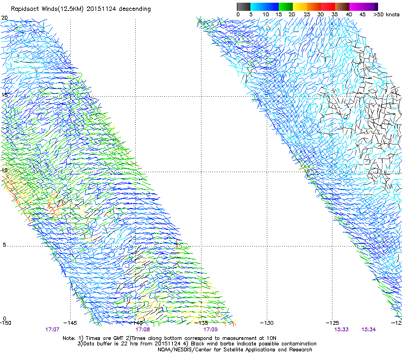
Task: Select the magenta 40-45 knots legend segment
Action: point(356,7)
